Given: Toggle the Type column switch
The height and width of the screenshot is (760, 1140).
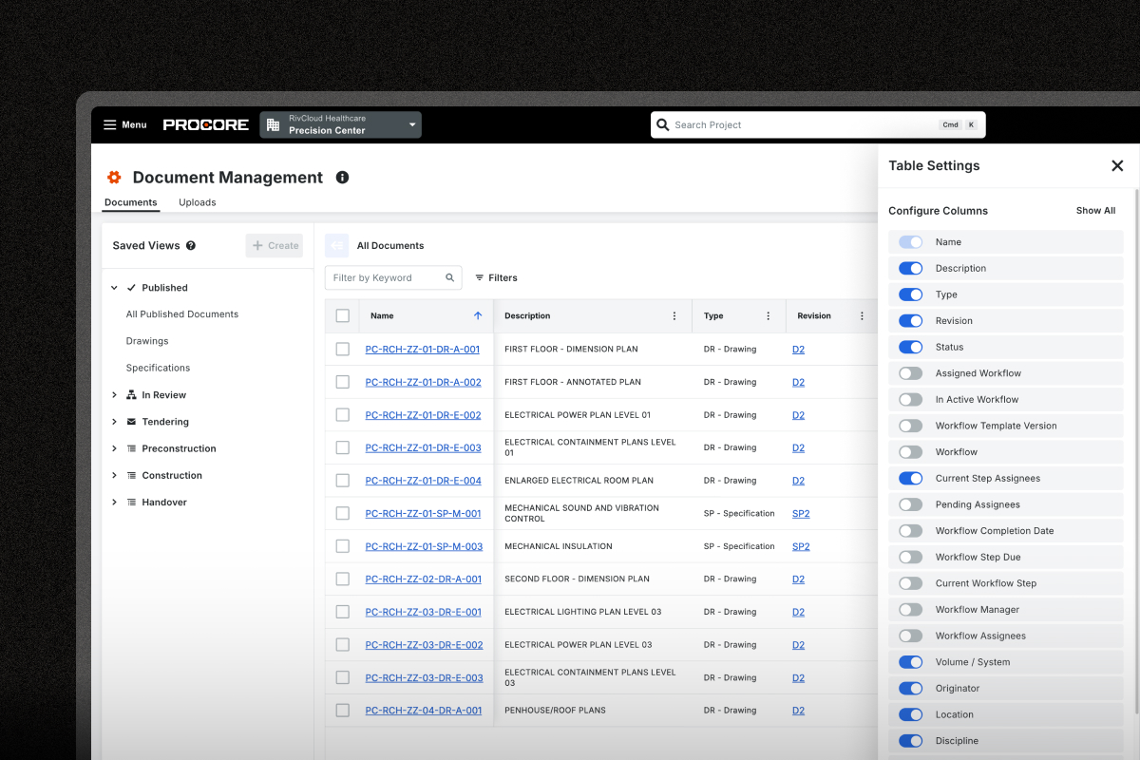Looking at the screenshot, I should pyautogui.click(x=910, y=294).
